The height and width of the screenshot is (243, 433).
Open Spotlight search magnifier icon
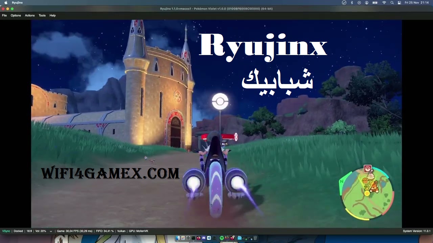[392, 3]
